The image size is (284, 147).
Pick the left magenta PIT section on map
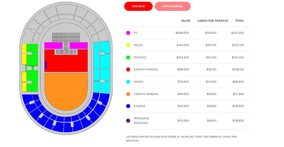[x=53, y=45]
